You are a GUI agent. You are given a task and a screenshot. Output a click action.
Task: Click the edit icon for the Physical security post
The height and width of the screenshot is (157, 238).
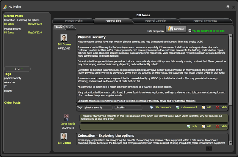pos(203,107)
